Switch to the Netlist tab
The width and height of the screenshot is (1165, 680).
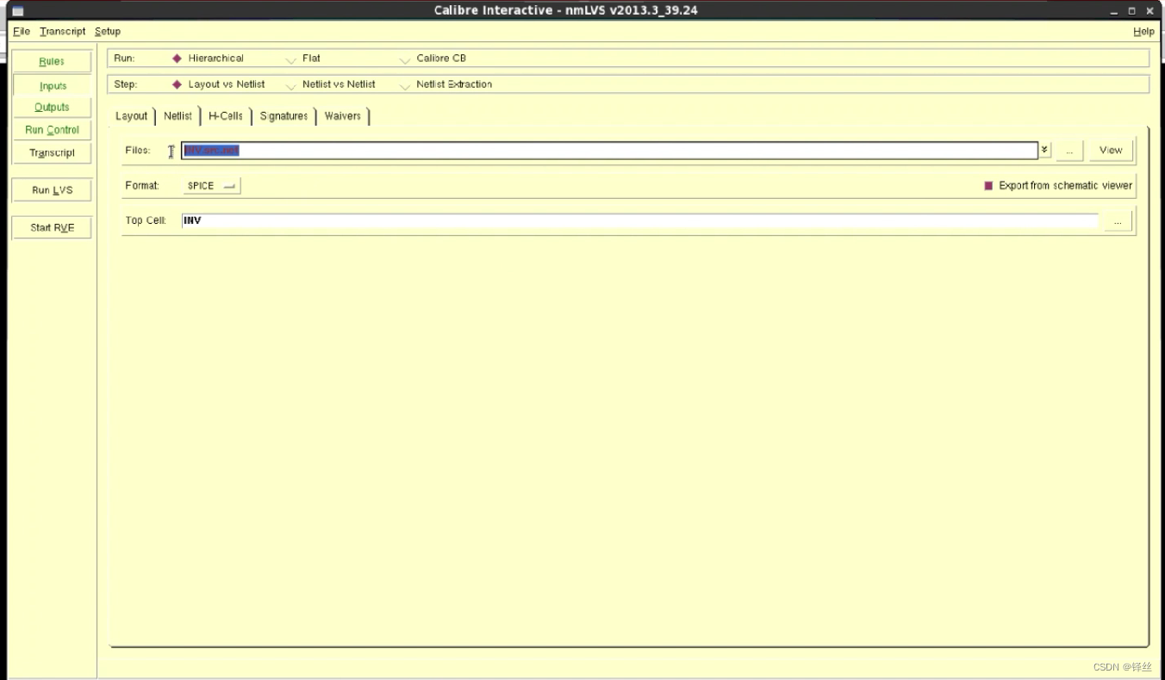point(178,116)
